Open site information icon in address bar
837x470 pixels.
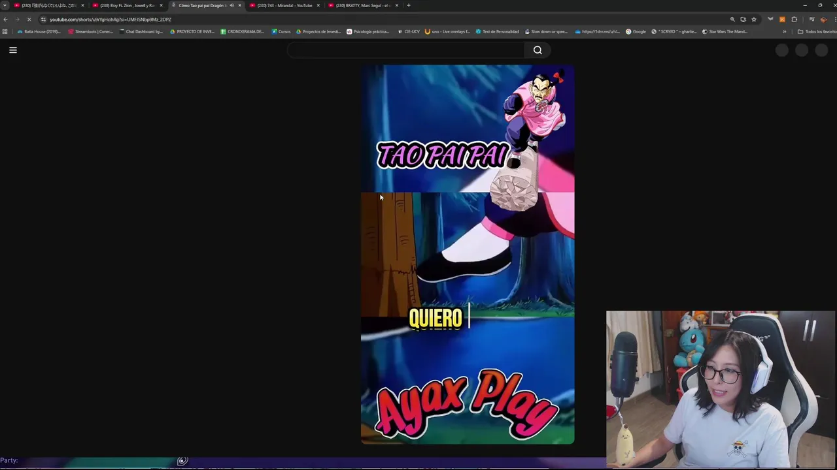(x=43, y=20)
